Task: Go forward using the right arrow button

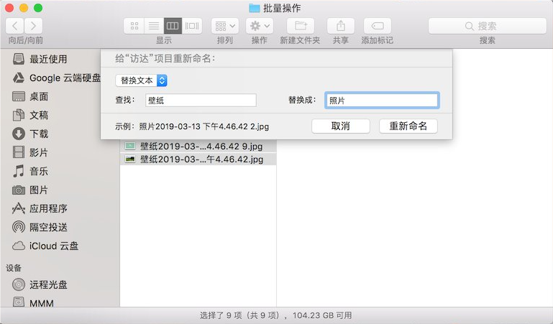Action: click(x=34, y=26)
